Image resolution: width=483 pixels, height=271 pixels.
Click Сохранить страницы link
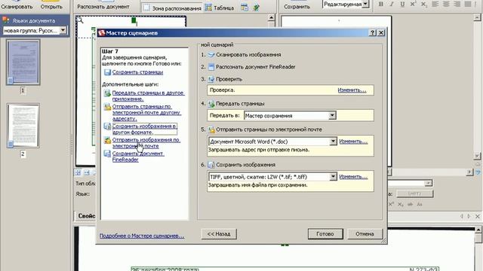click(x=137, y=72)
